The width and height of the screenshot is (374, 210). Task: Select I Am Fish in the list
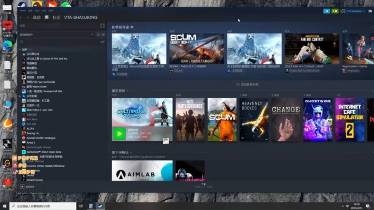point(39,110)
